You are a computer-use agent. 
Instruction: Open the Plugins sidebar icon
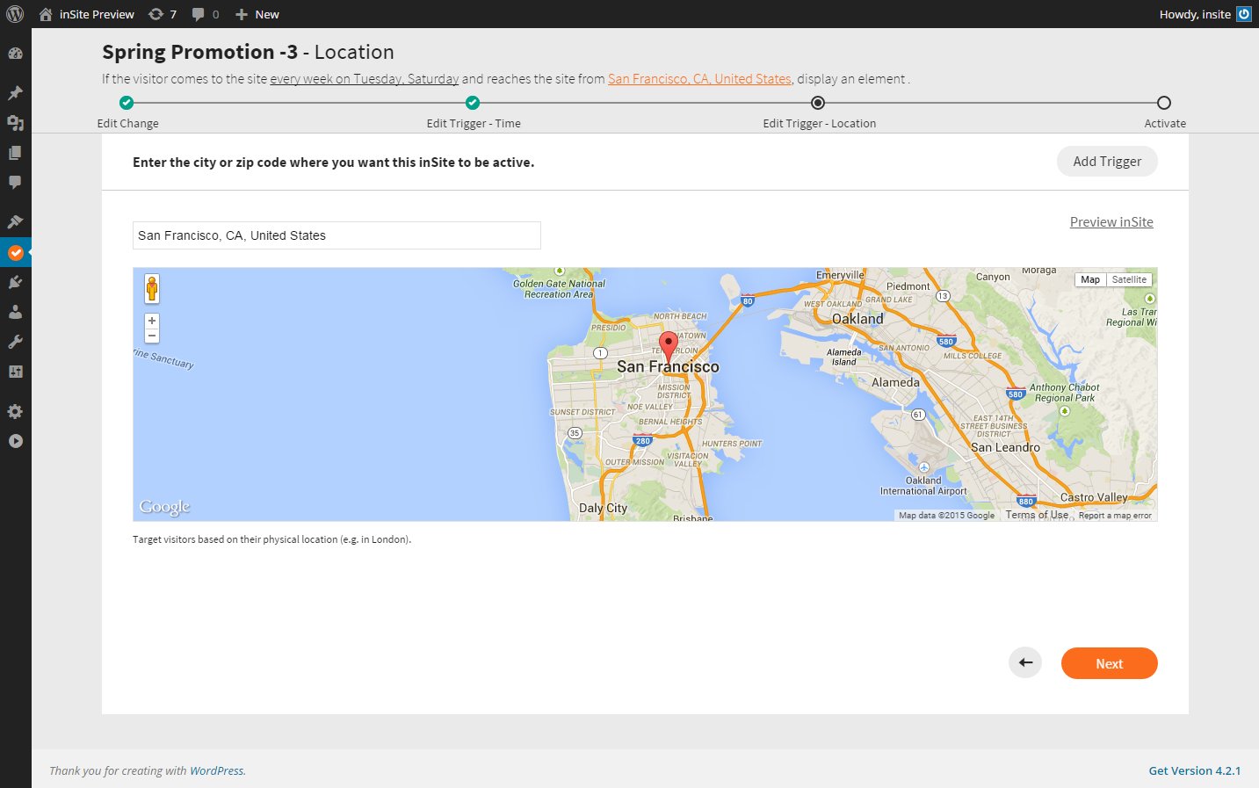pos(15,282)
